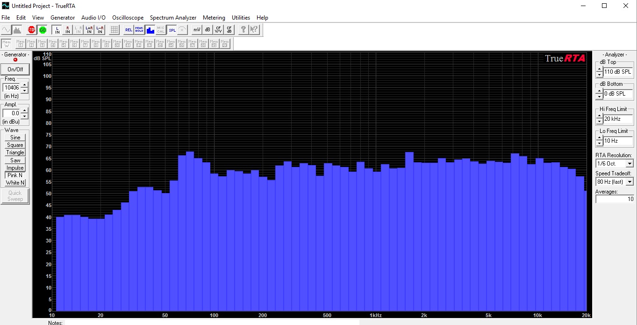Click the REL relative mode icon
Viewport: 637px width, 325px height.
click(x=129, y=30)
